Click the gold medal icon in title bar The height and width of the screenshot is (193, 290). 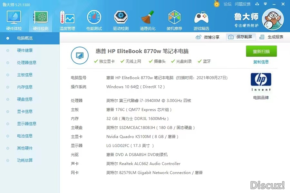[217, 4]
